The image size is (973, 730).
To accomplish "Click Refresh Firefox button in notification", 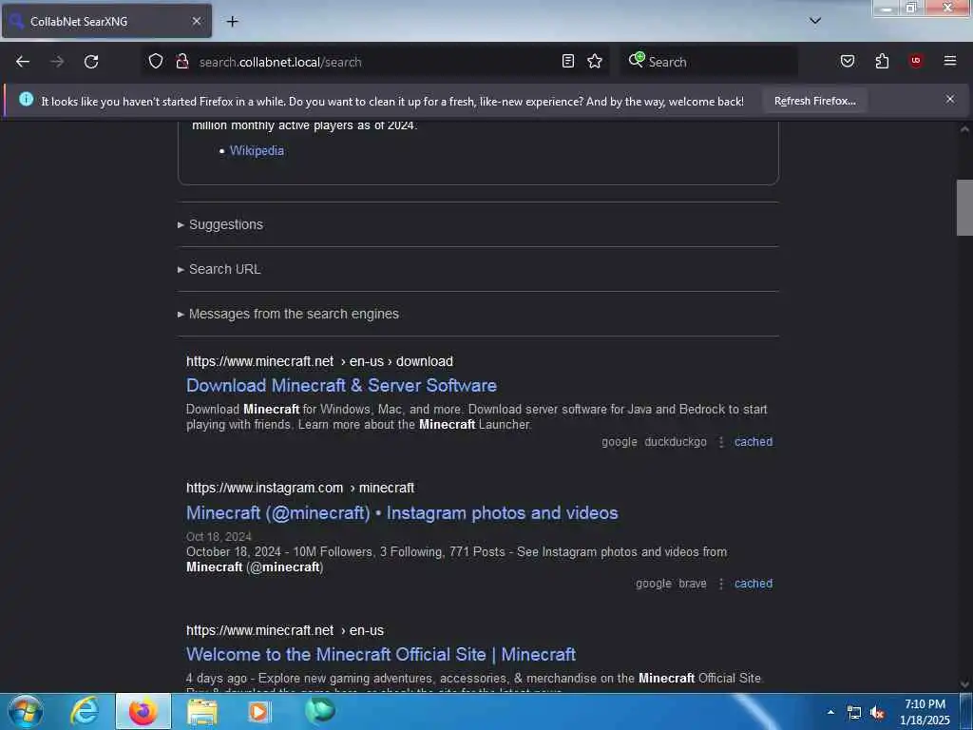I will coord(814,101).
